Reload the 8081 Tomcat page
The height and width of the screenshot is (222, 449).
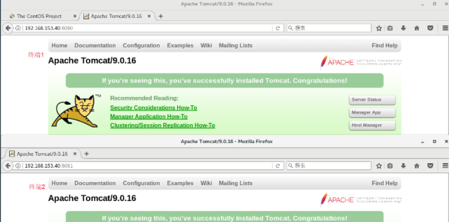pyautogui.click(x=278, y=166)
